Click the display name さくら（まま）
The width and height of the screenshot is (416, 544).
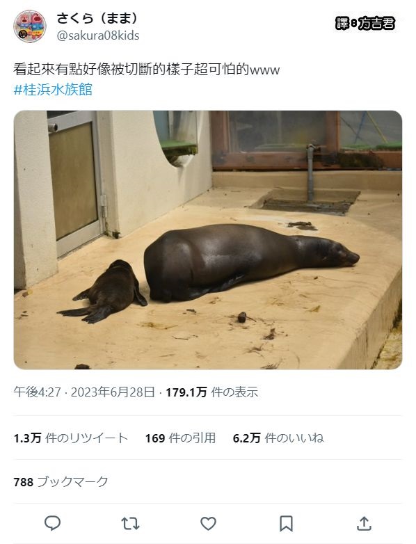97,18
